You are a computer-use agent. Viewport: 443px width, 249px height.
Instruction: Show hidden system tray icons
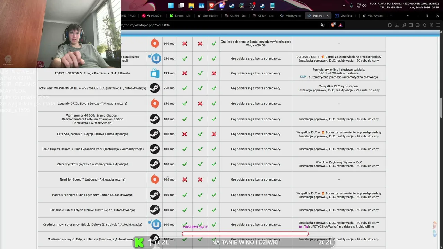tap(344, 6)
